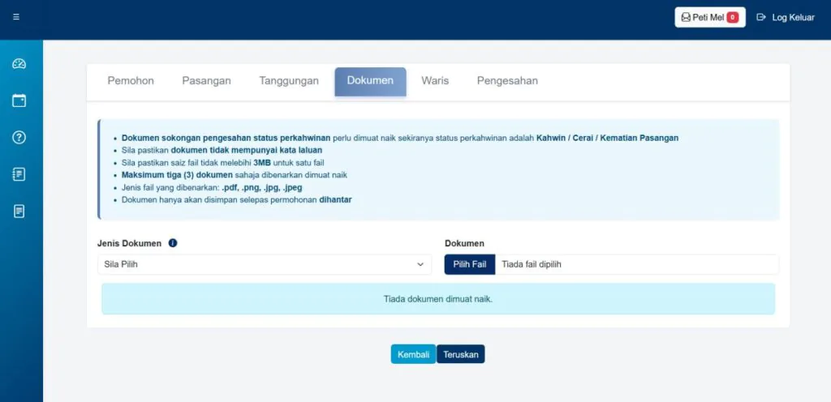This screenshot has width=831, height=402.
Task: Switch to the Pasangan tab
Action: coord(207,81)
